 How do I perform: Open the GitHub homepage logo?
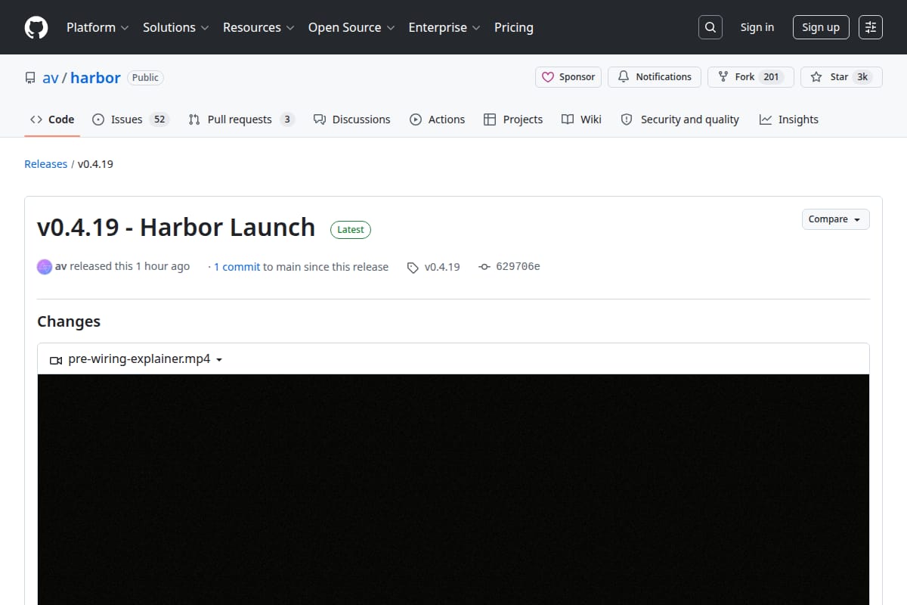click(x=36, y=27)
